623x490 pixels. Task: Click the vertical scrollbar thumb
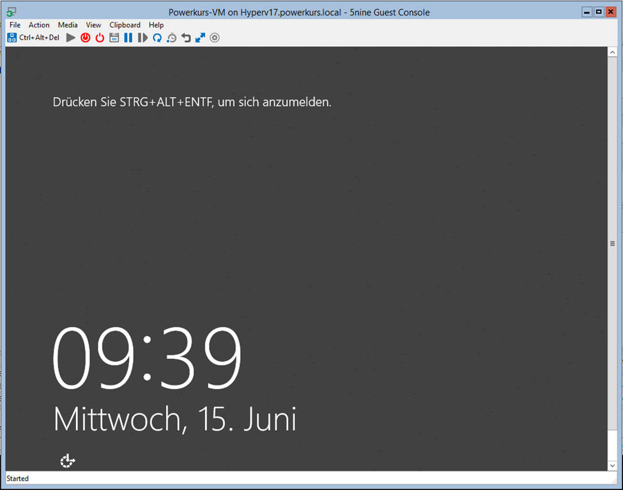pyautogui.click(x=612, y=244)
